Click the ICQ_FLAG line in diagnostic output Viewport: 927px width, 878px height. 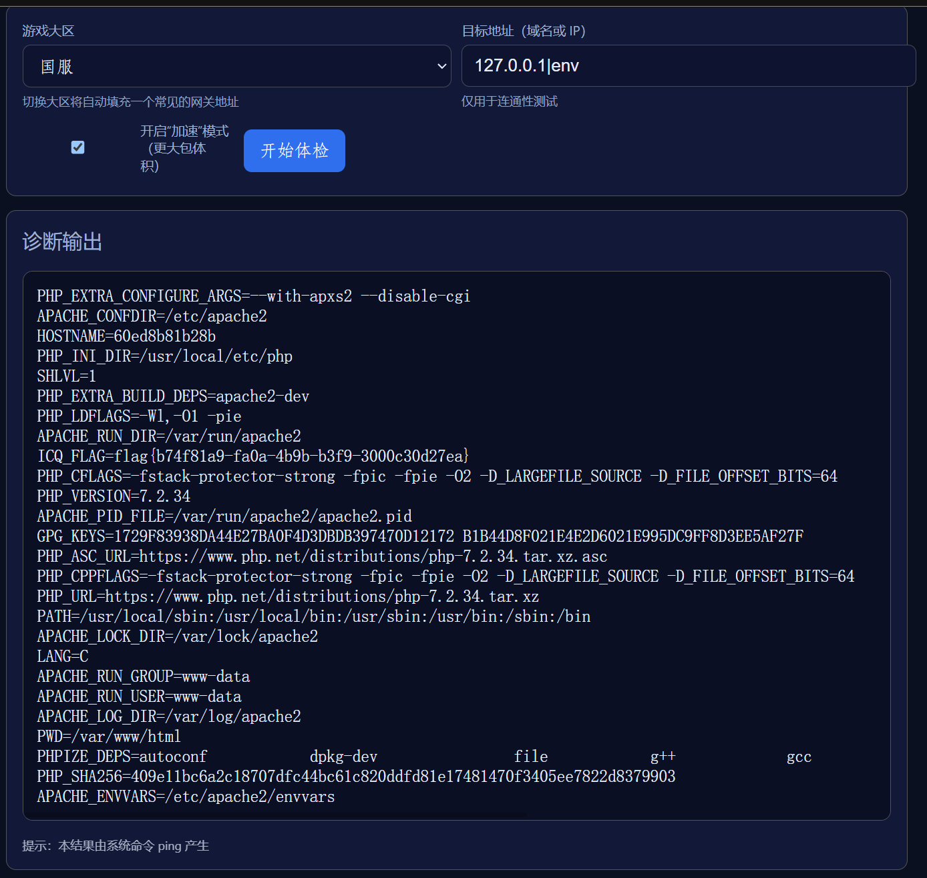(252, 456)
